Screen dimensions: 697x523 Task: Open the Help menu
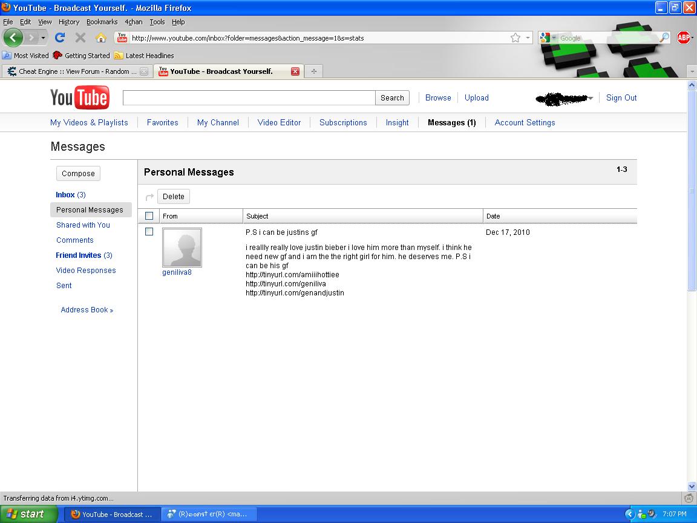pos(178,22)
